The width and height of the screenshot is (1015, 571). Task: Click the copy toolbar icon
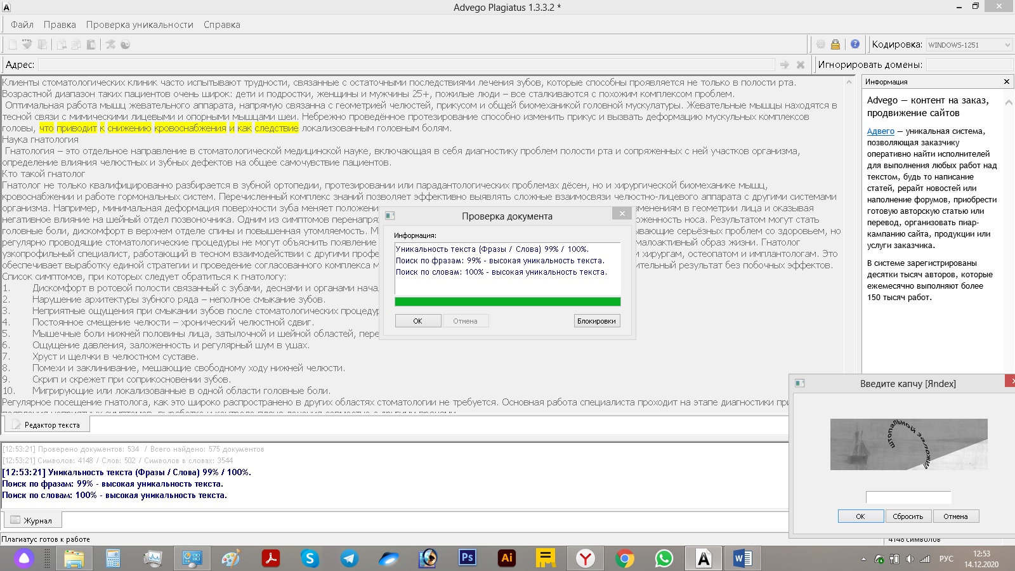coord(76,44)
